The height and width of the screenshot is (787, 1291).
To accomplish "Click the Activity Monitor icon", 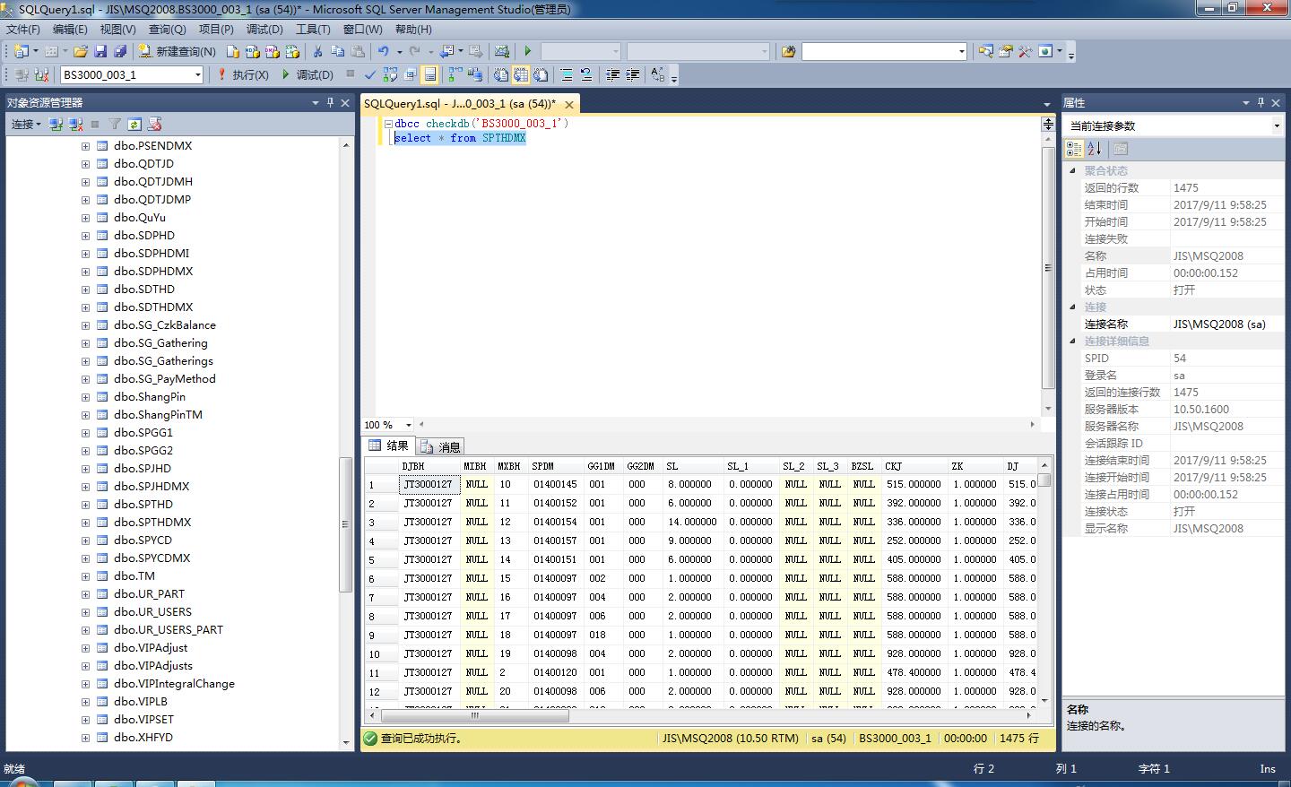I will [502, 51].
